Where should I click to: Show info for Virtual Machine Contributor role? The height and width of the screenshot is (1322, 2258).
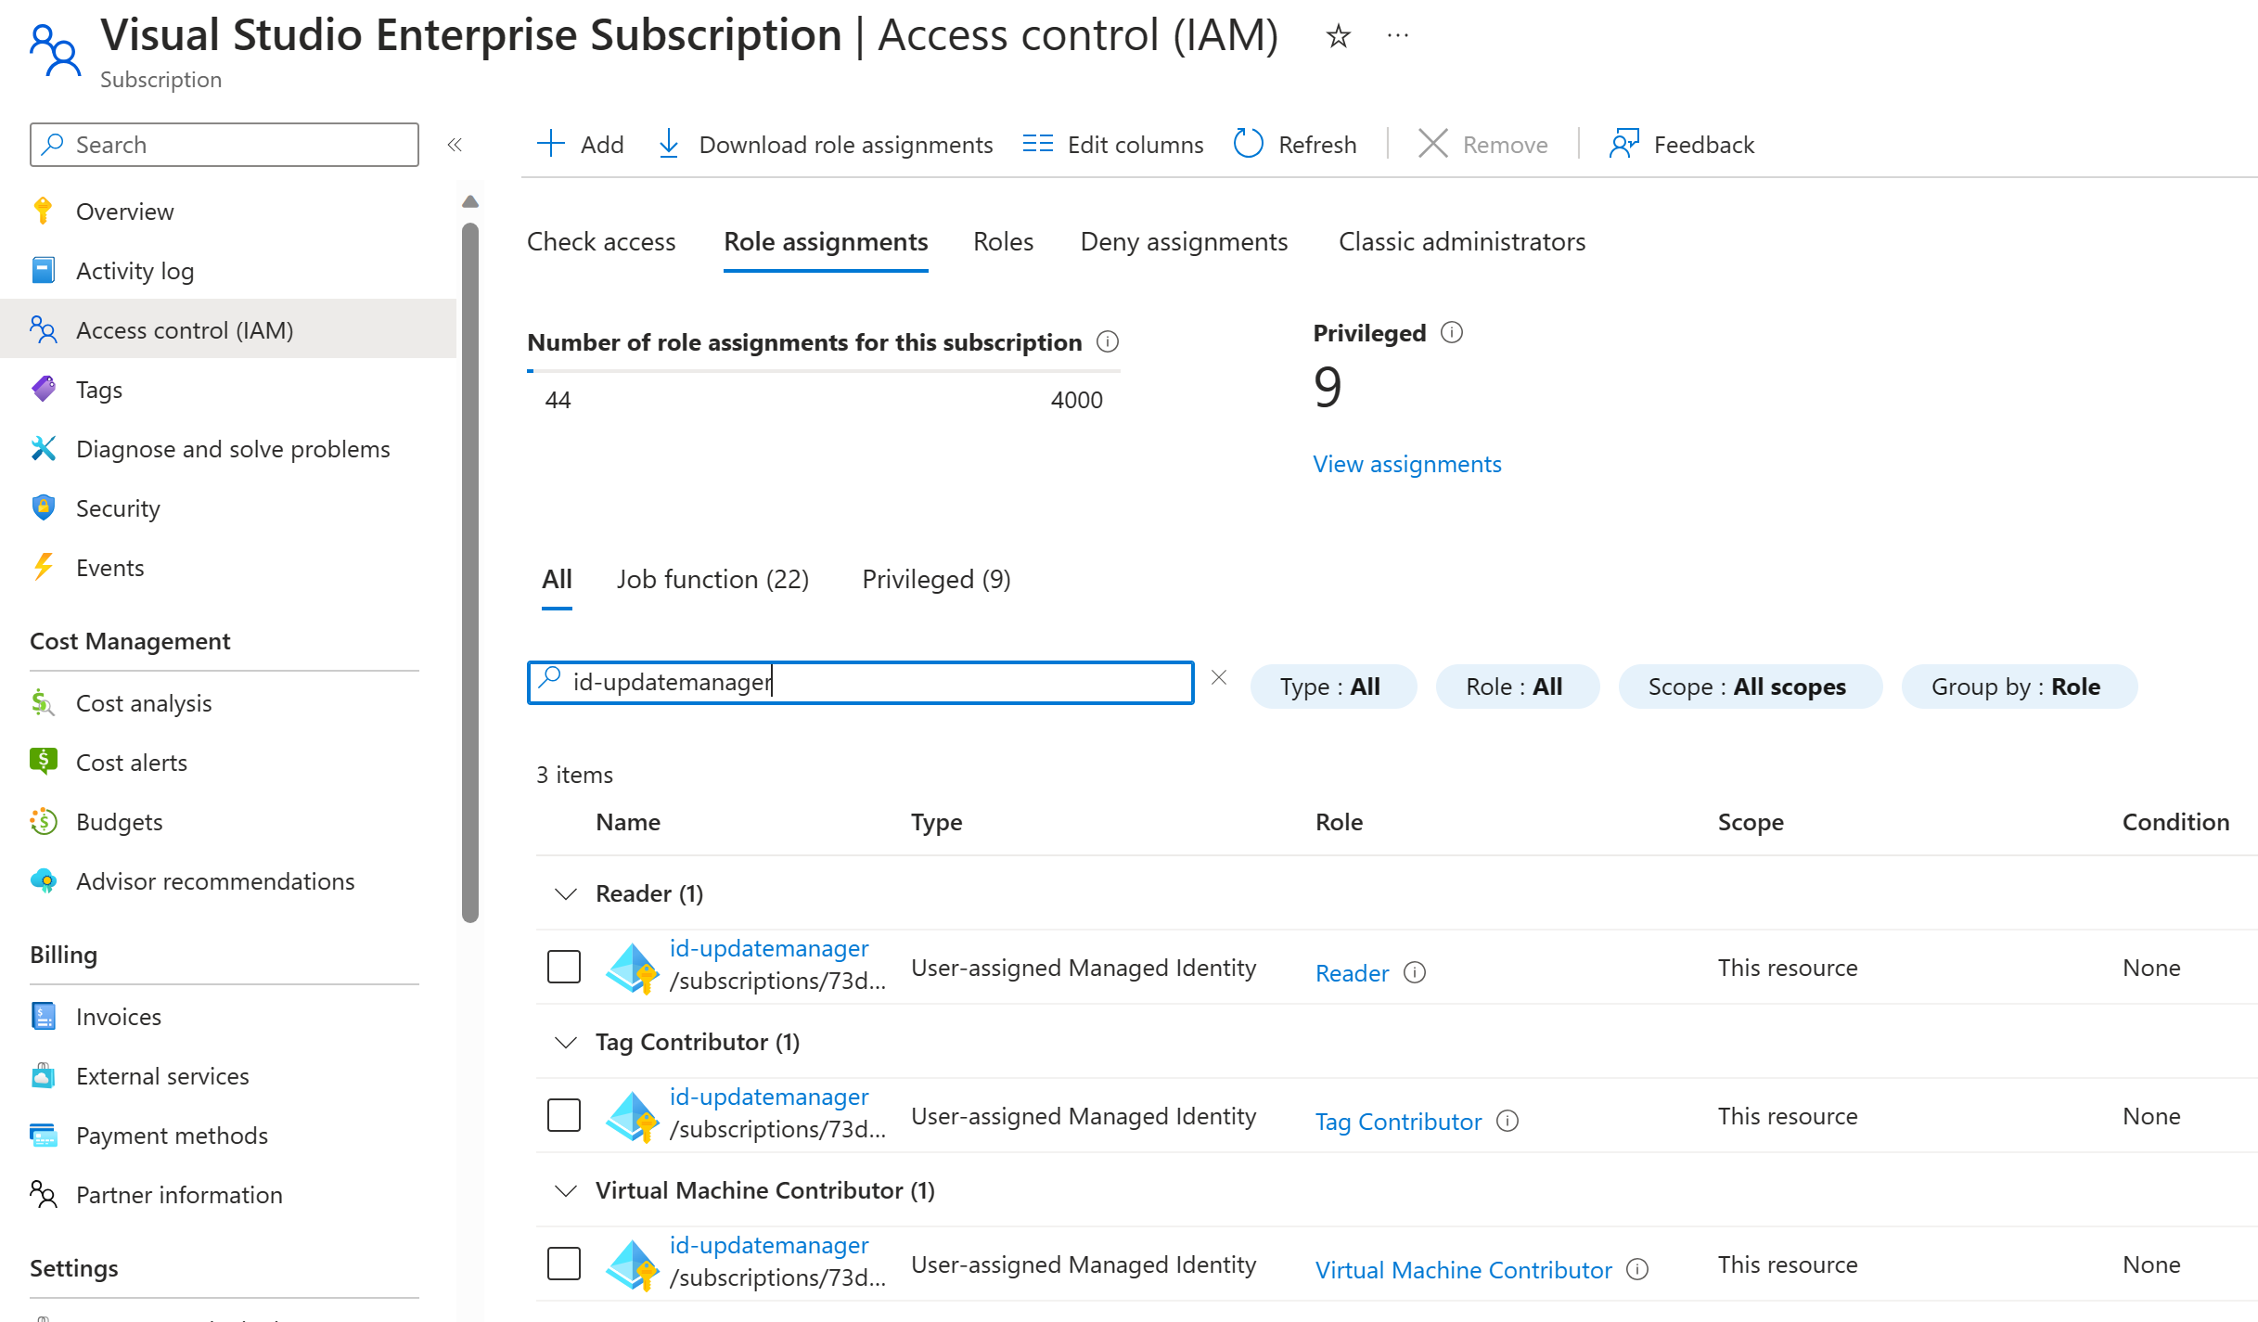tap(1637, 1269)
